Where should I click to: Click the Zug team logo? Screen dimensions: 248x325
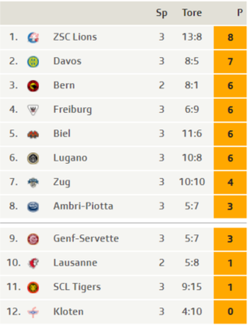(x=33, y=183)
